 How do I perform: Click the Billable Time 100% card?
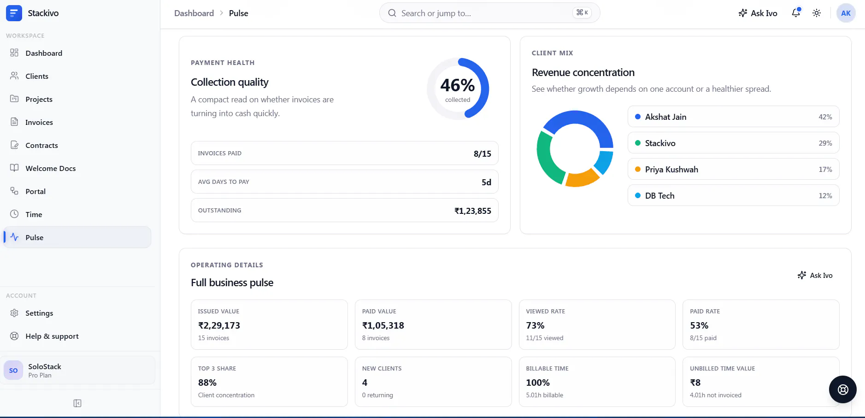click(597, 382)
